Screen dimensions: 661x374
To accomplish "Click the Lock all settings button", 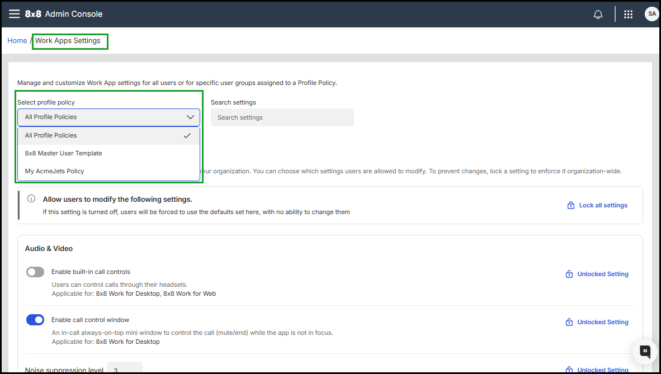I will [x=597, y=205].
